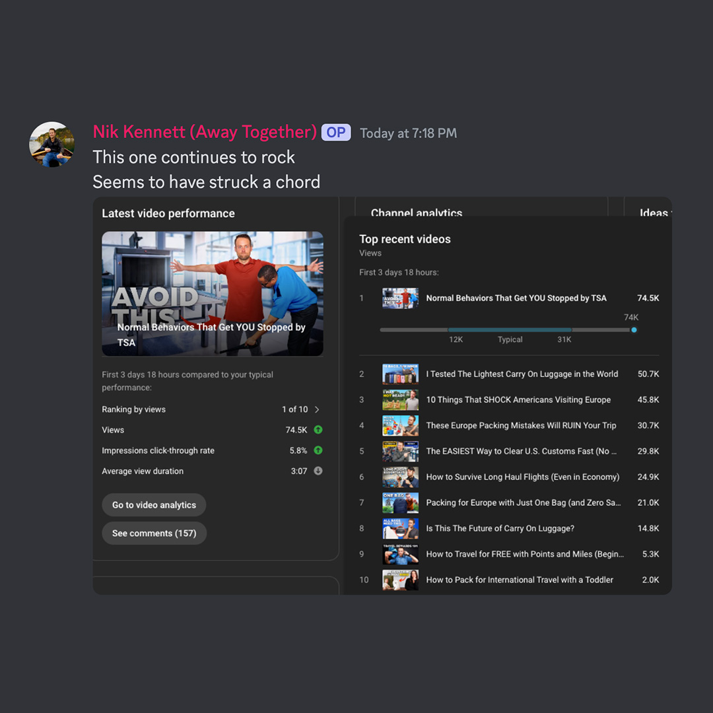The width and height of the screenshot is (713, 713).
Task: Open username Nik Kennett (Away Together)
Action: click(x=205, y=132)
